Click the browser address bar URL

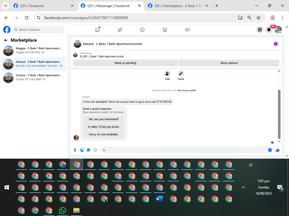click(86, 18)
